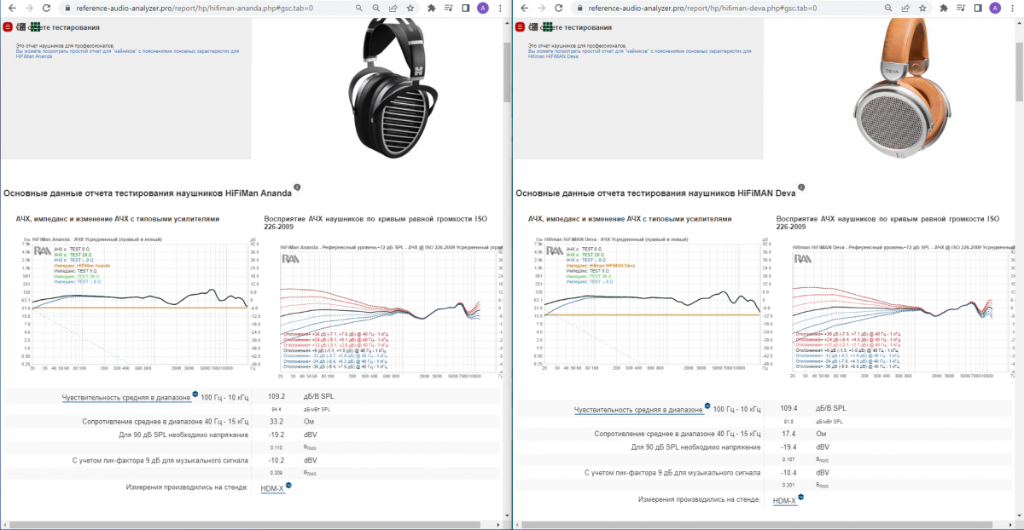Open the profile avatar in the Deva window
The width and height of the screenshot is (1024, 530).
(995, 8)
